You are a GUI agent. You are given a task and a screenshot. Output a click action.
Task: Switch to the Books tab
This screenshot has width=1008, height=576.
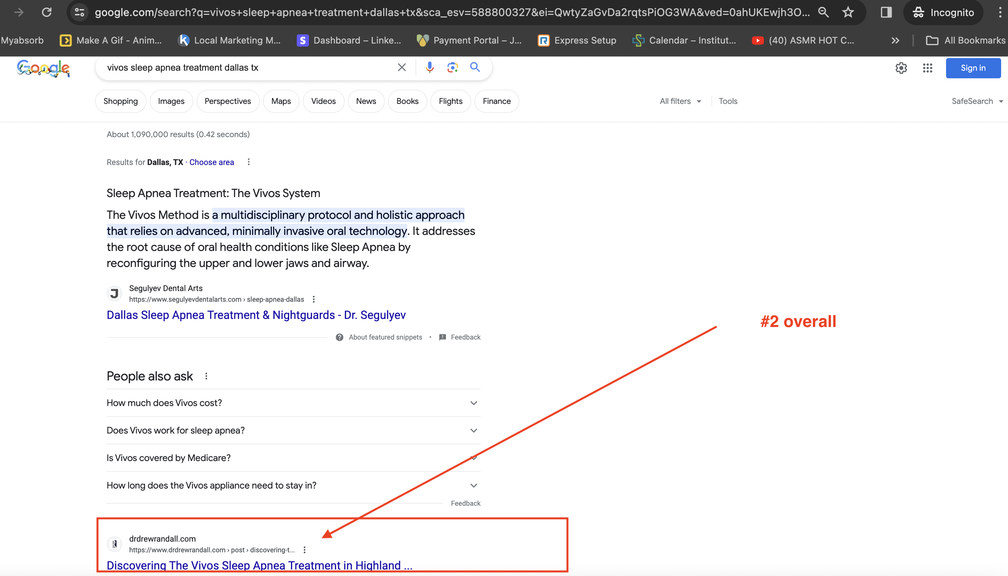coord(407,101)
